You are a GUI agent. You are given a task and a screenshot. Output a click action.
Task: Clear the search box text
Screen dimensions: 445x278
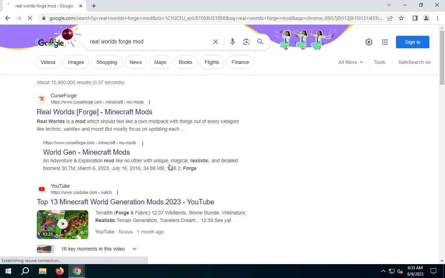click(x=216, y=42)
